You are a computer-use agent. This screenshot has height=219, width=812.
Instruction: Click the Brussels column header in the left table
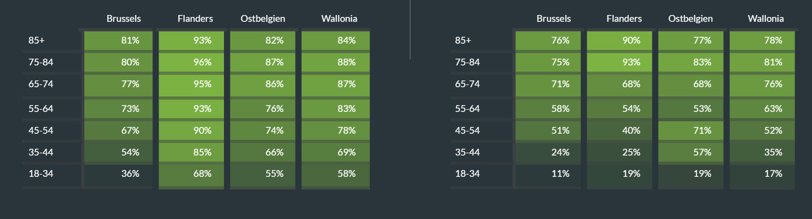point(124,18)
